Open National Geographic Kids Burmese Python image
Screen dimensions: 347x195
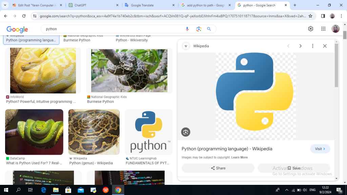(129, 70)
